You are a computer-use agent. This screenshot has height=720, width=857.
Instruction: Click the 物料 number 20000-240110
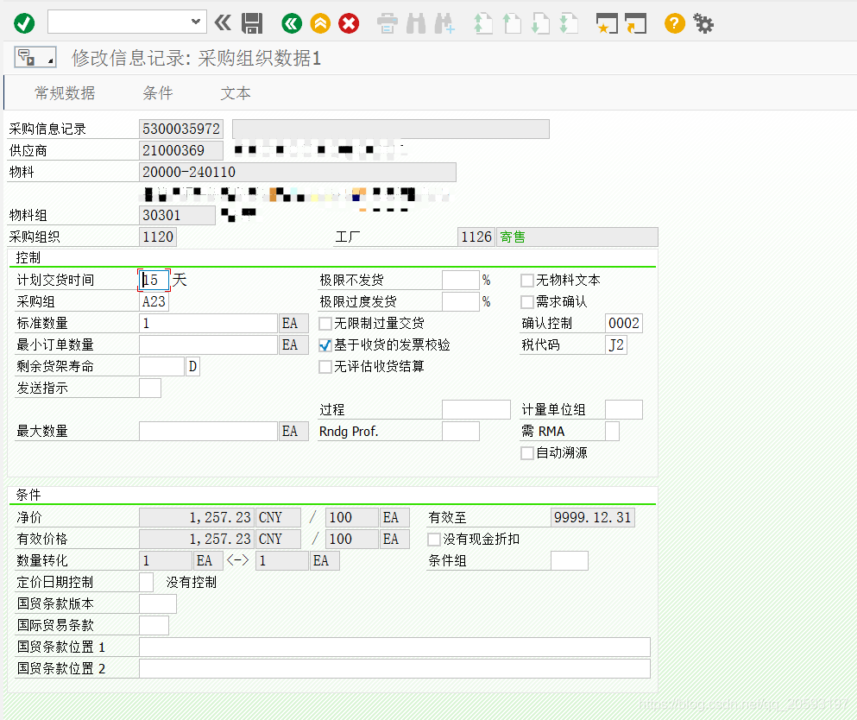tap(298, 172)
